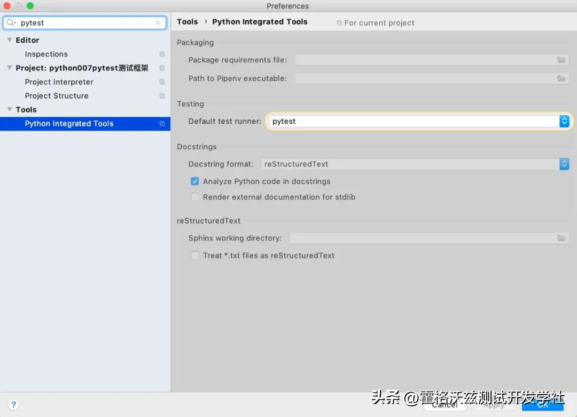Clear the pytest search query
The image size is (577, 417).
pyautogui.click(x=158, y=23)
